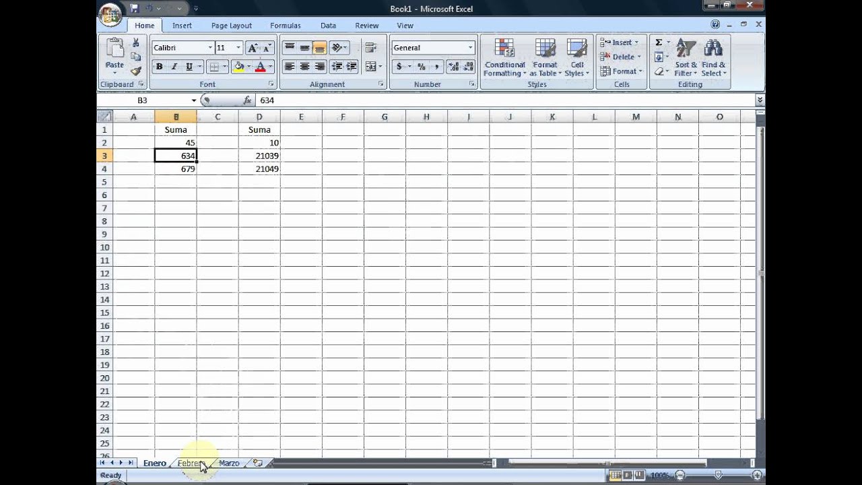Viewport: 862px width, 485px height.
Task: Increase indent in Alignment group
Action: (351, 67)
